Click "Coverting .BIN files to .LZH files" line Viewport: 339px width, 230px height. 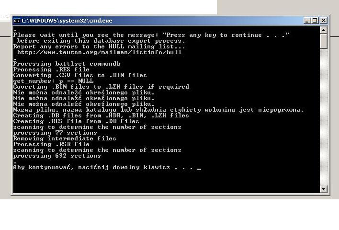pyautogui.click(x=101, y=87)
